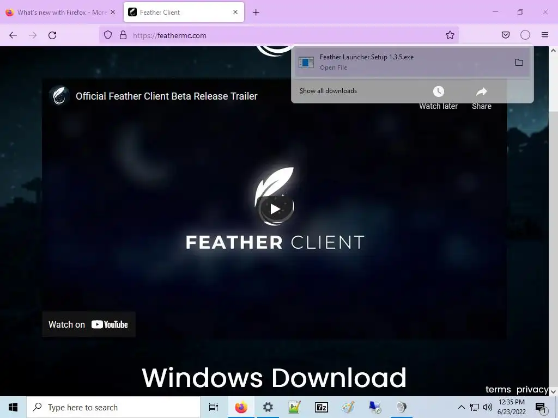Open the tracking protection shield icon
558x418 pixels.
point(108,35)
